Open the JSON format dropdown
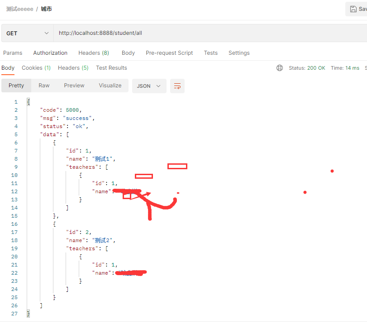The image size is (367, 324). click(x=149, y=86)
